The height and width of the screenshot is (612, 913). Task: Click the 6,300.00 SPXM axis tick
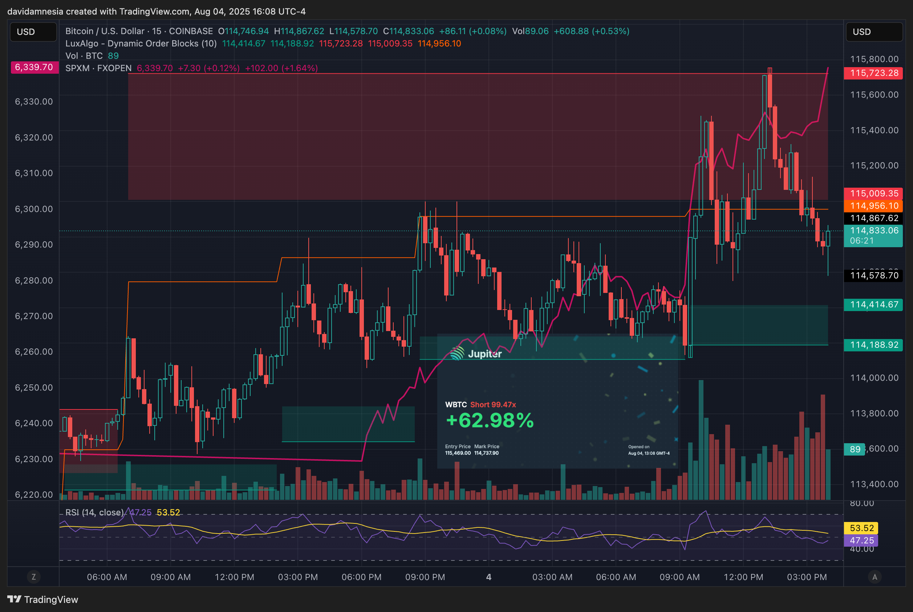(33, 209)
